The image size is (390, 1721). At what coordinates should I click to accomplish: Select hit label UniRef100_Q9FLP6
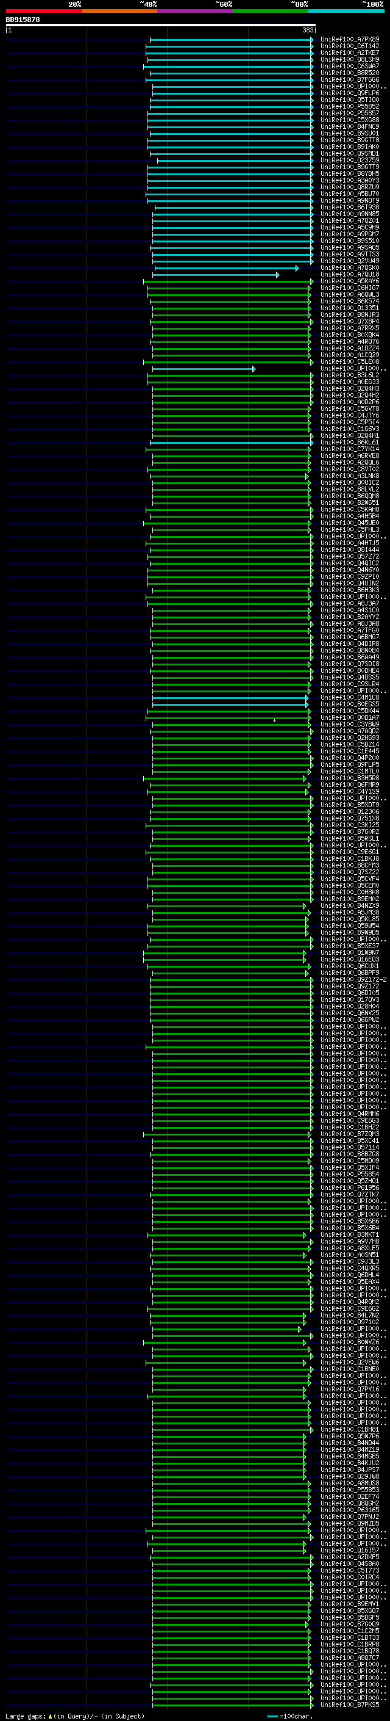point(350,93)
